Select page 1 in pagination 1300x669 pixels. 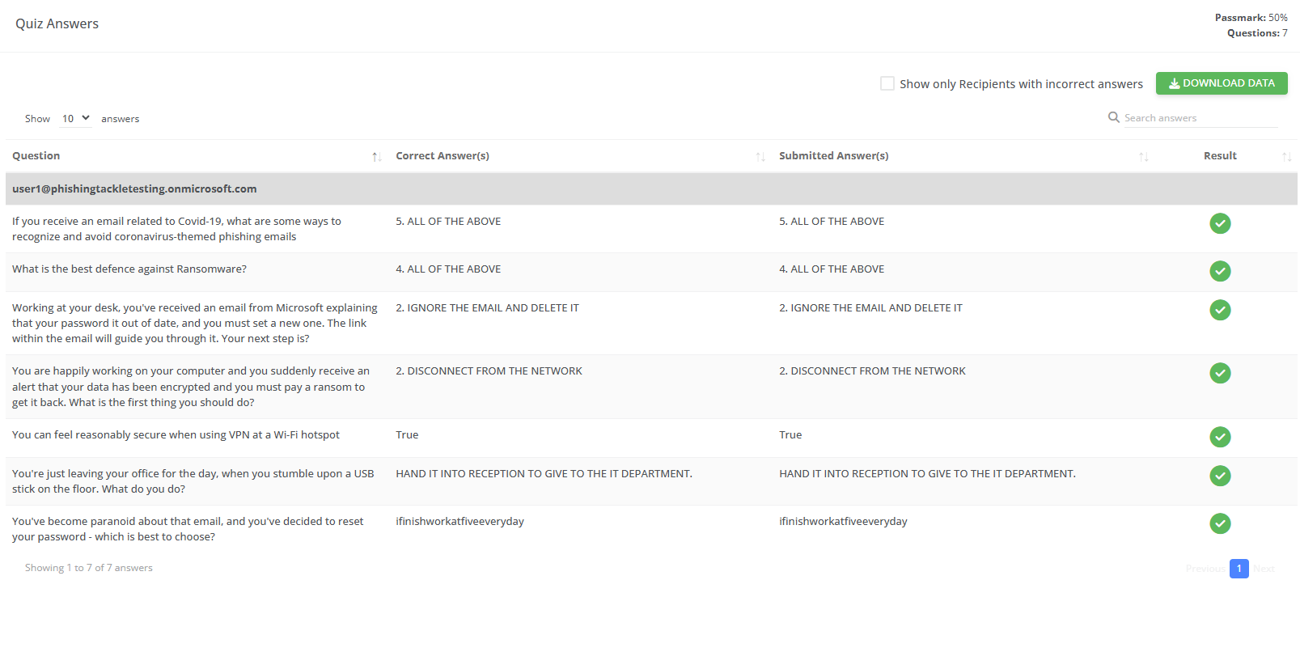coord(1239,569)
